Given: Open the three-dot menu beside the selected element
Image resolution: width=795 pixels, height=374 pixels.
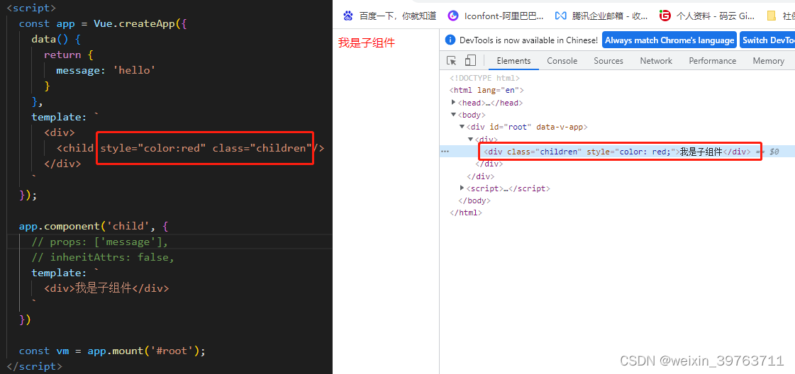Looking at the screenshot, I should coord(445,152).
